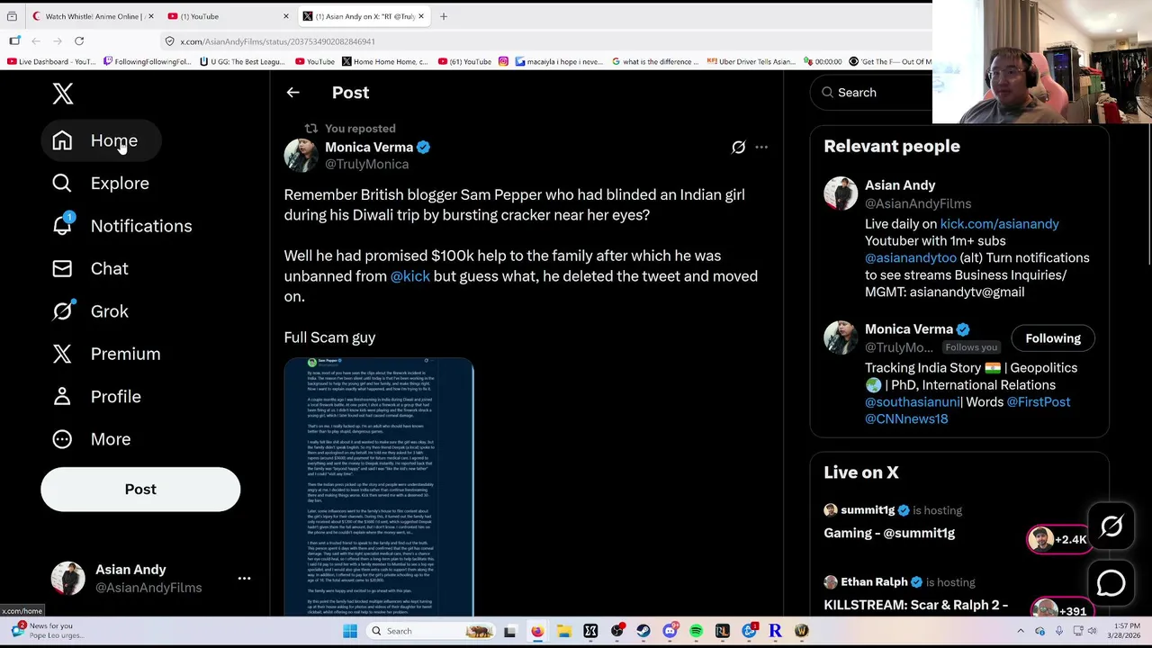The width and height of the screenshot is (1152, 648).
Task: Click the X logo in the sidebar
Action: pos(62,93)
